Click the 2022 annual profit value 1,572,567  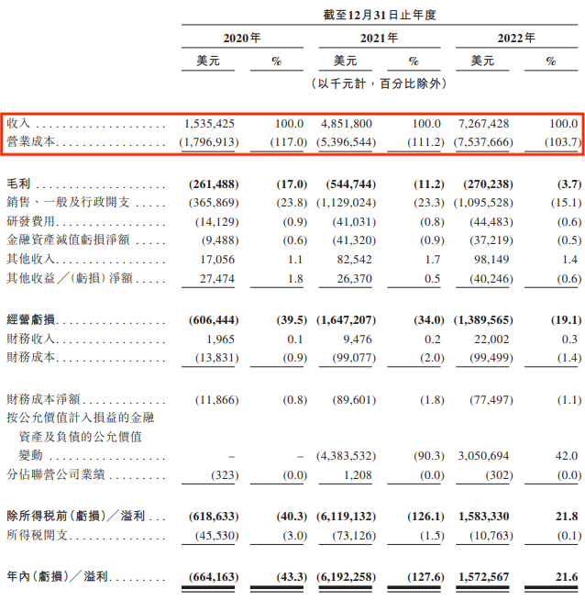(482, 576)
